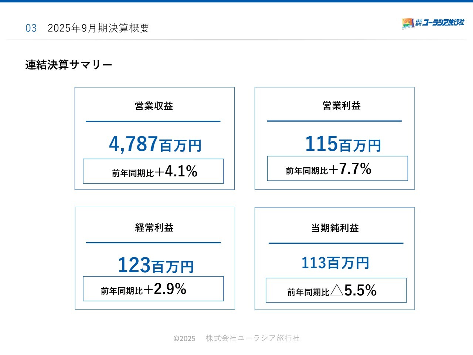The height and width of the screenshot is (355, 473).
Task: Click the footer text 株式会社ユーラシア旅行社
Action: click(252, 338)
